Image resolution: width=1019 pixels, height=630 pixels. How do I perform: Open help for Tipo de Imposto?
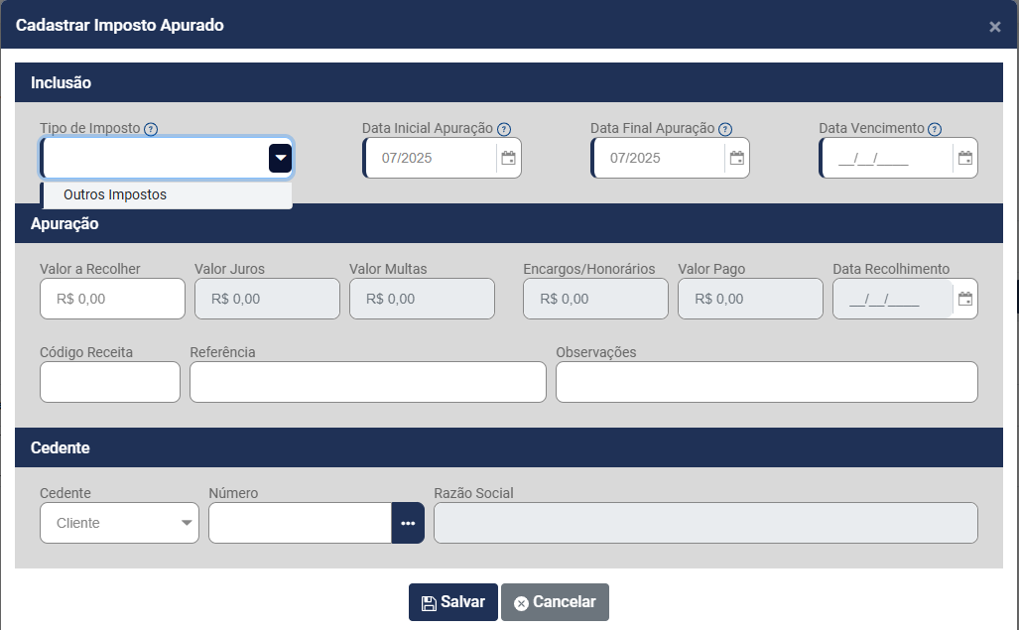(x=151, y=129)
